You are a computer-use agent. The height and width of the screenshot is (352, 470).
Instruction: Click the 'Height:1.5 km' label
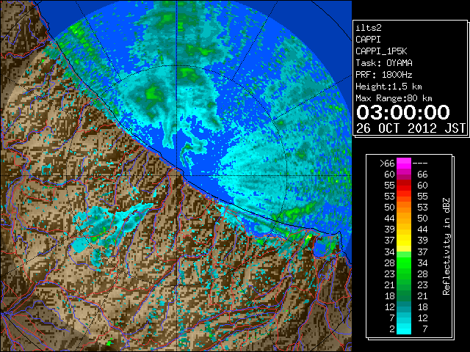[388, 87]
